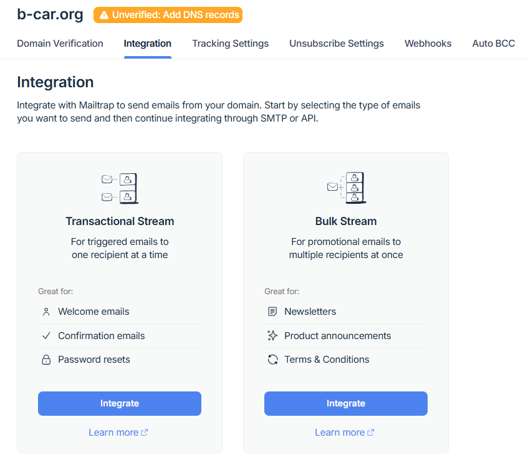Click the Welcome emails person icon
The height and width of the screenshot is (460, 528).
tap(46, 312)
